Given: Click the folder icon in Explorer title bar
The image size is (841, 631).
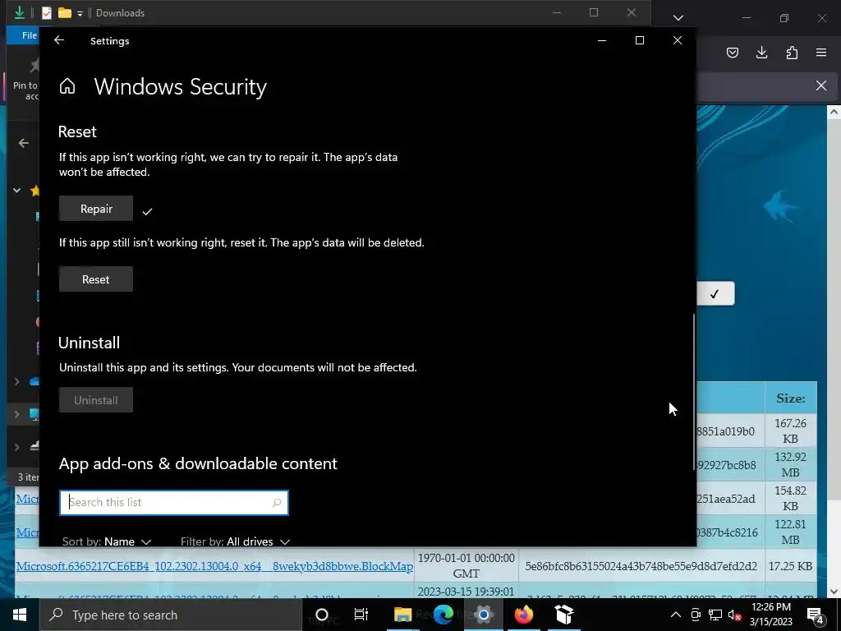Looking at the screenshot, I should [65, 12].
